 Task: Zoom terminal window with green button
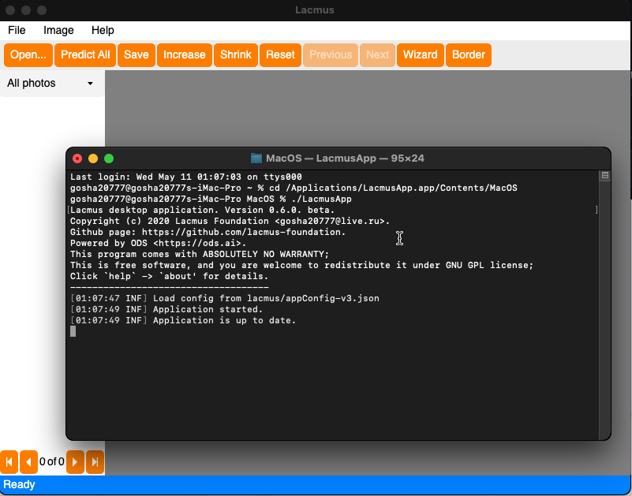[x=109, y=158]
